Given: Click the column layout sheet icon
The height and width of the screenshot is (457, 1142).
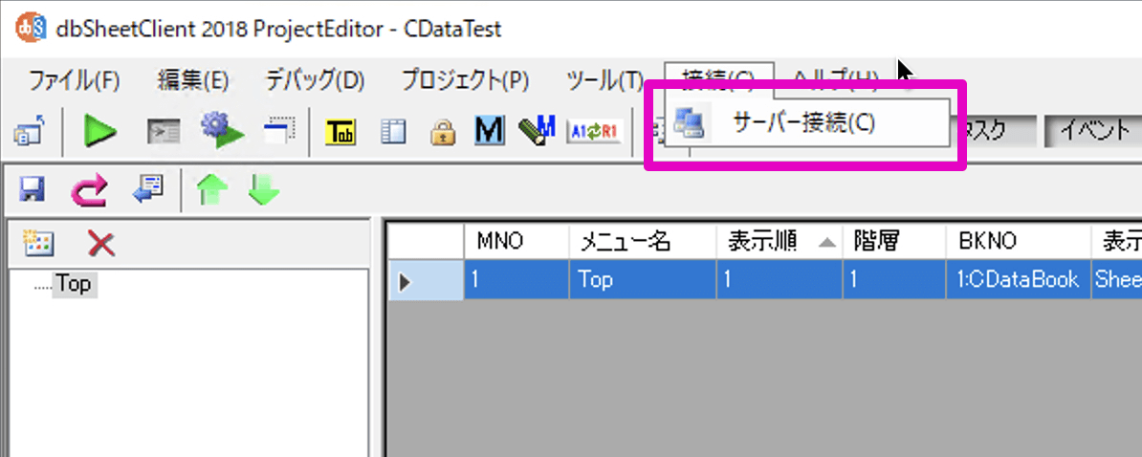Looking at the screenshot, I should [x=392, y=133].
